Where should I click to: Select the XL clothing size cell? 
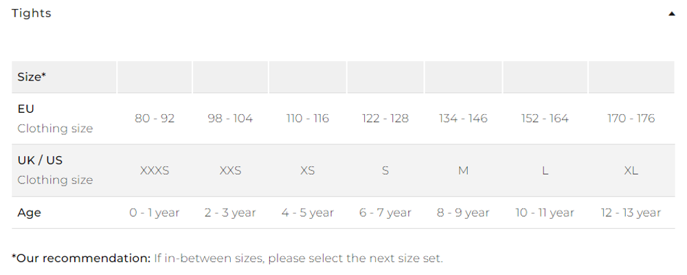(x=631, y=170)
